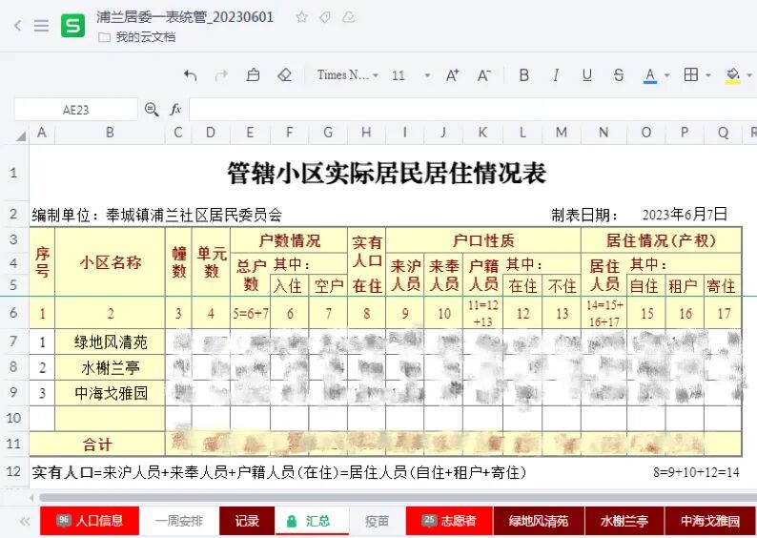Switch to the 一周安排 sheet tab
This screenshot has height=538, width=757.
[179, 521]
